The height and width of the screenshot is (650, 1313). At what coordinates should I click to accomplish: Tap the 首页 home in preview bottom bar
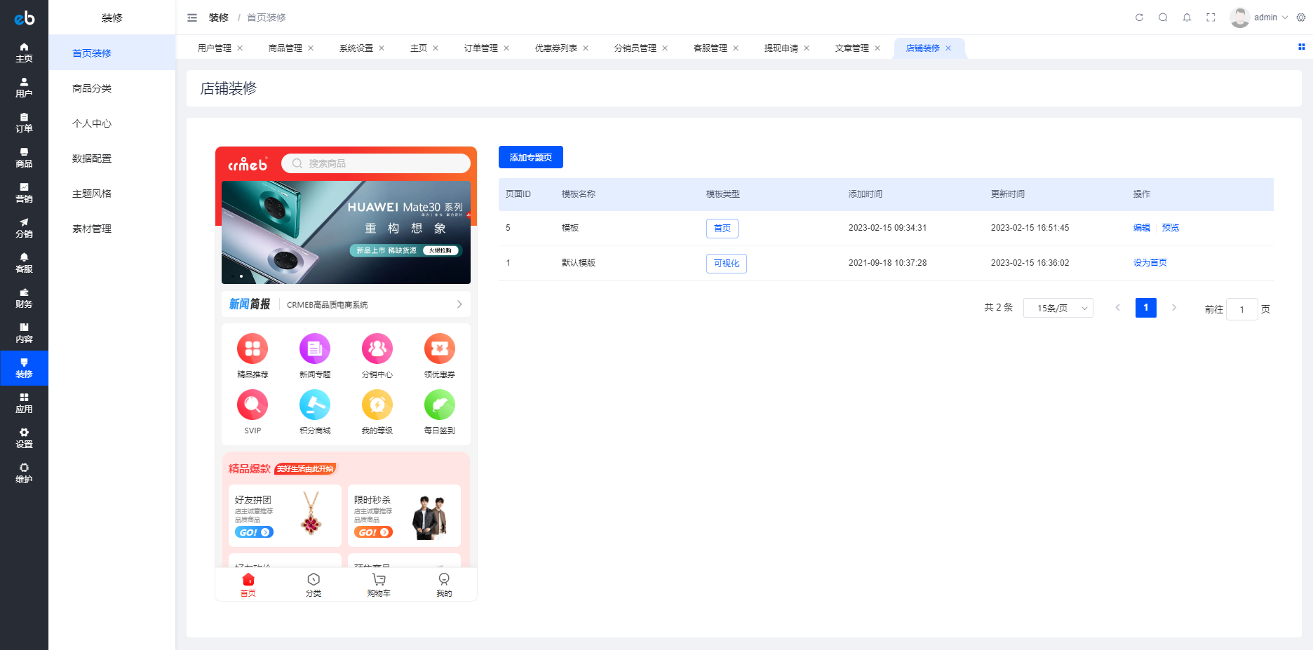[x=248, y=585]
